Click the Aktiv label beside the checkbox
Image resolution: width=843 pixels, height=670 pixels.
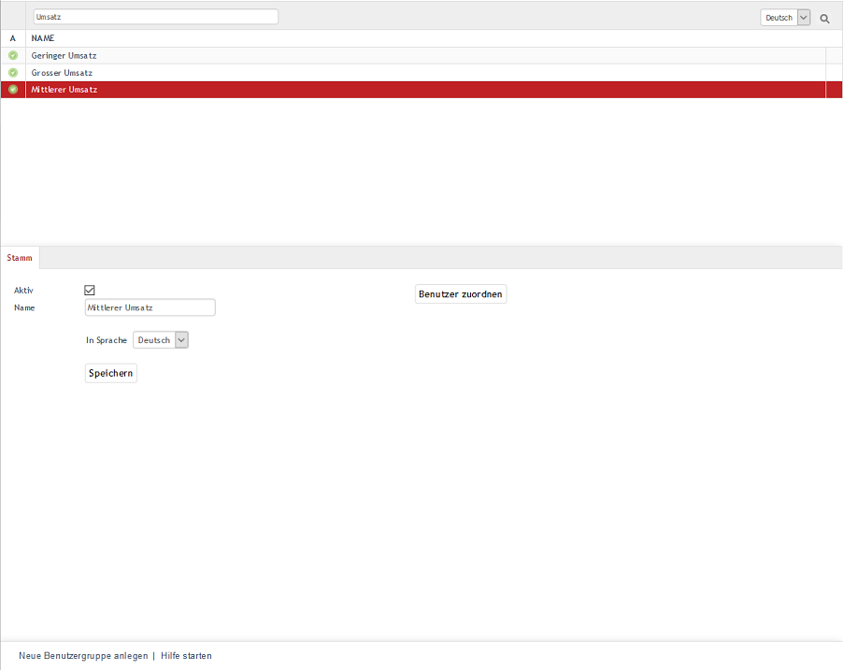click(23, 291)
